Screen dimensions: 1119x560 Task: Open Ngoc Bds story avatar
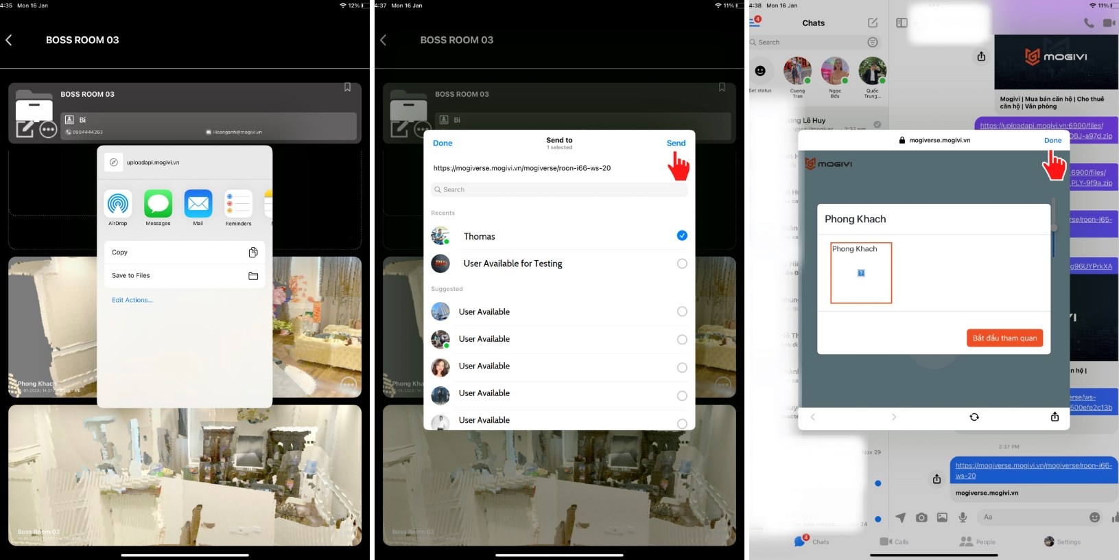pos(835,71)
